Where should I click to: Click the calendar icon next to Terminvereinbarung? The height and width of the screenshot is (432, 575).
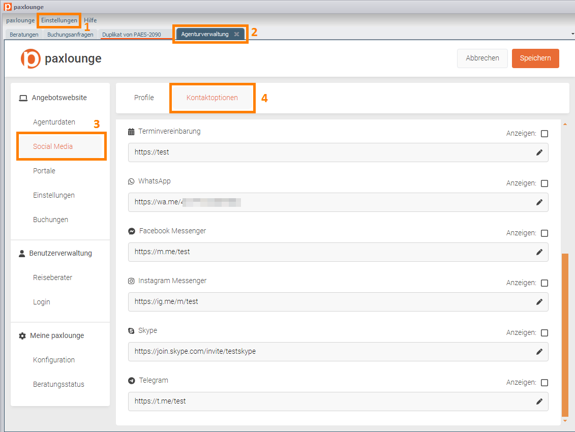[131, 132]
